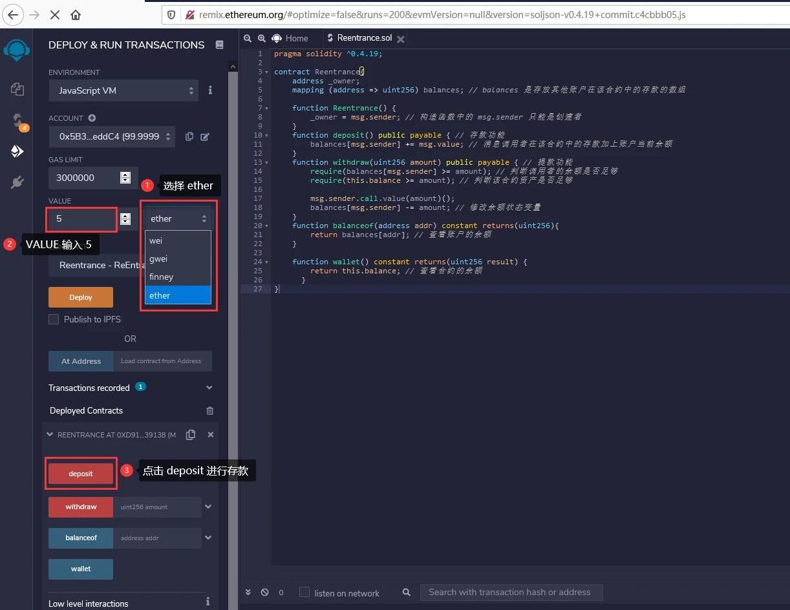Select the Reentrance.sol editor tab
Viewport: 790px width, 610px height.
coord(364,39)
